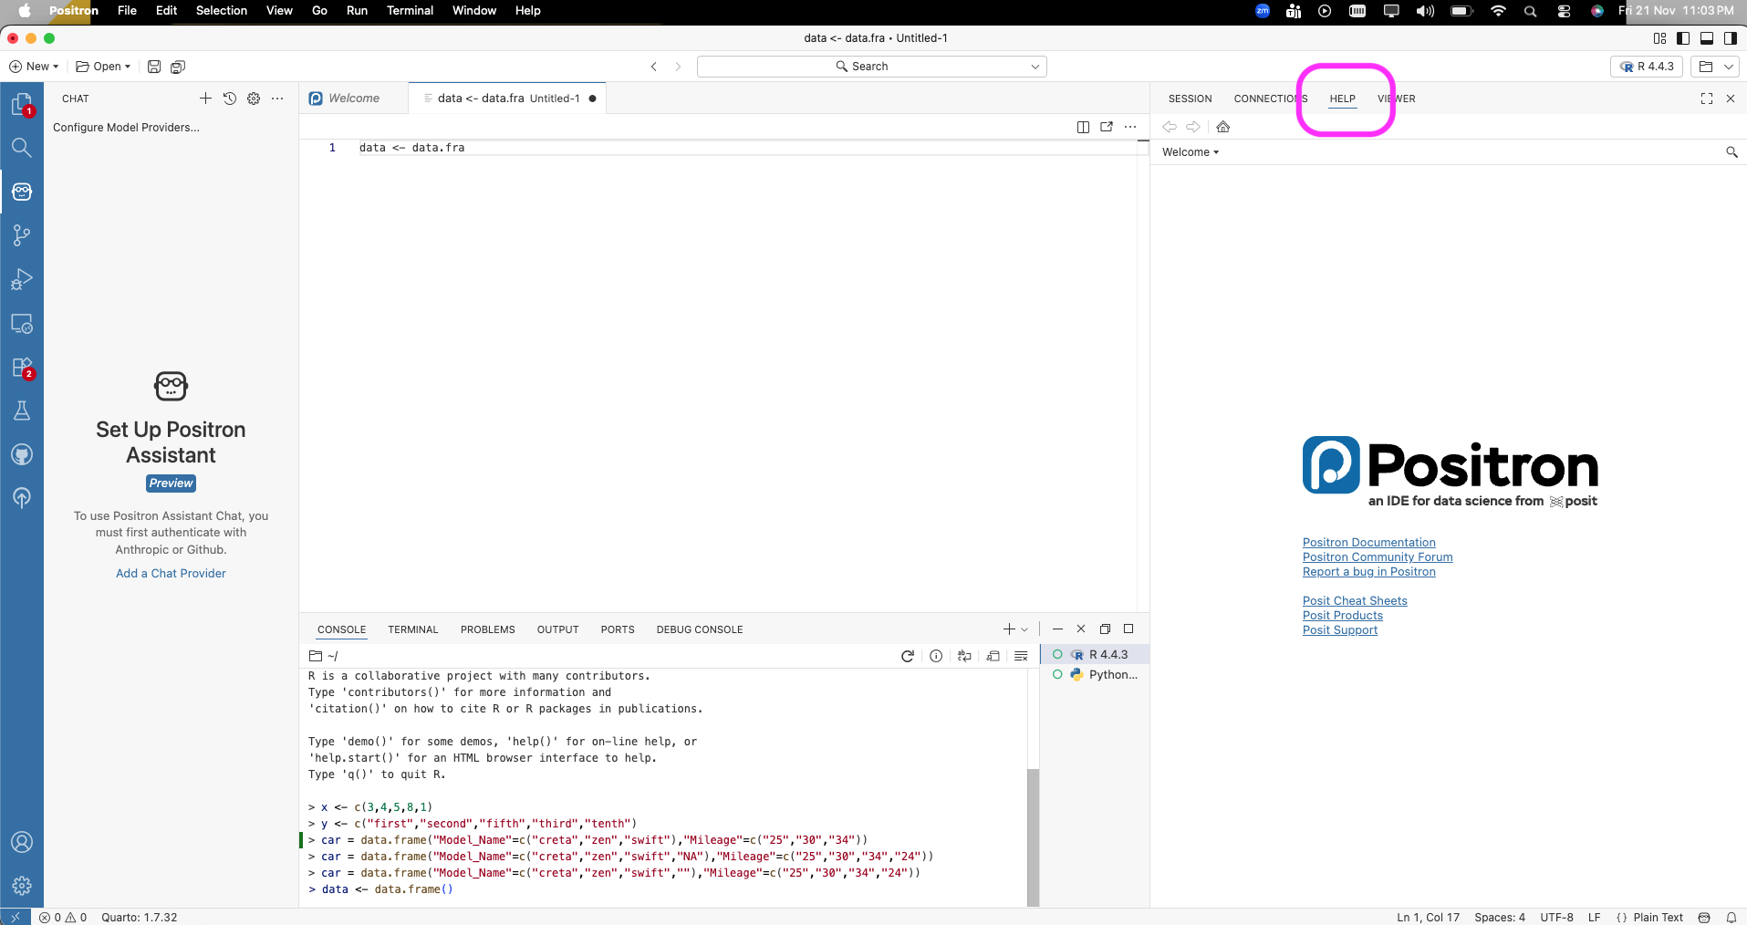
Task: Click the Help pane home icon
Action: pos(1223,127)
